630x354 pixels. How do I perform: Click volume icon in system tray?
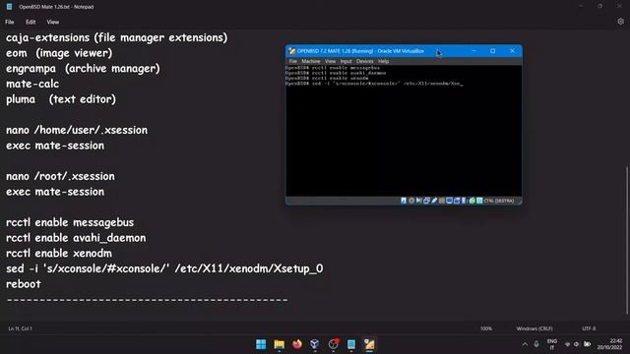pyautogui.click(x=577, y=344)
